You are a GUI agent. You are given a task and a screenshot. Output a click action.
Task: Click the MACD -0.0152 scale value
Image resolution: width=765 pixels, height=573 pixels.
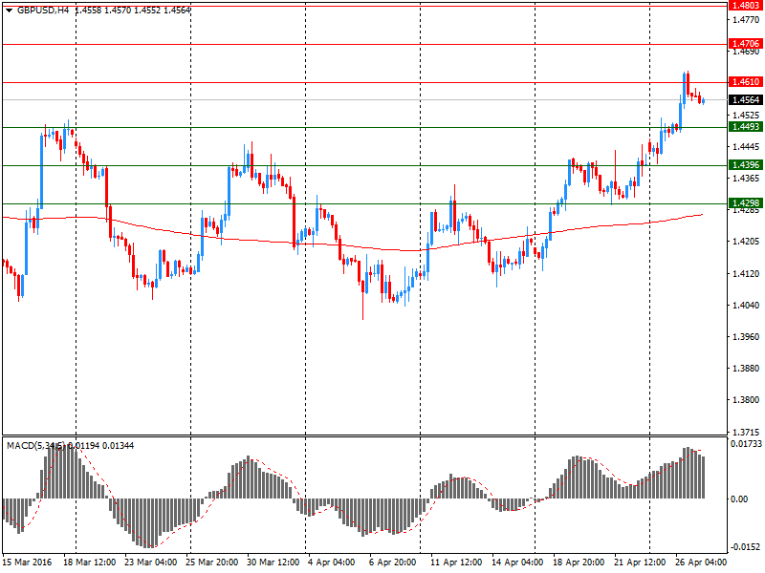[x=746, y=547]
